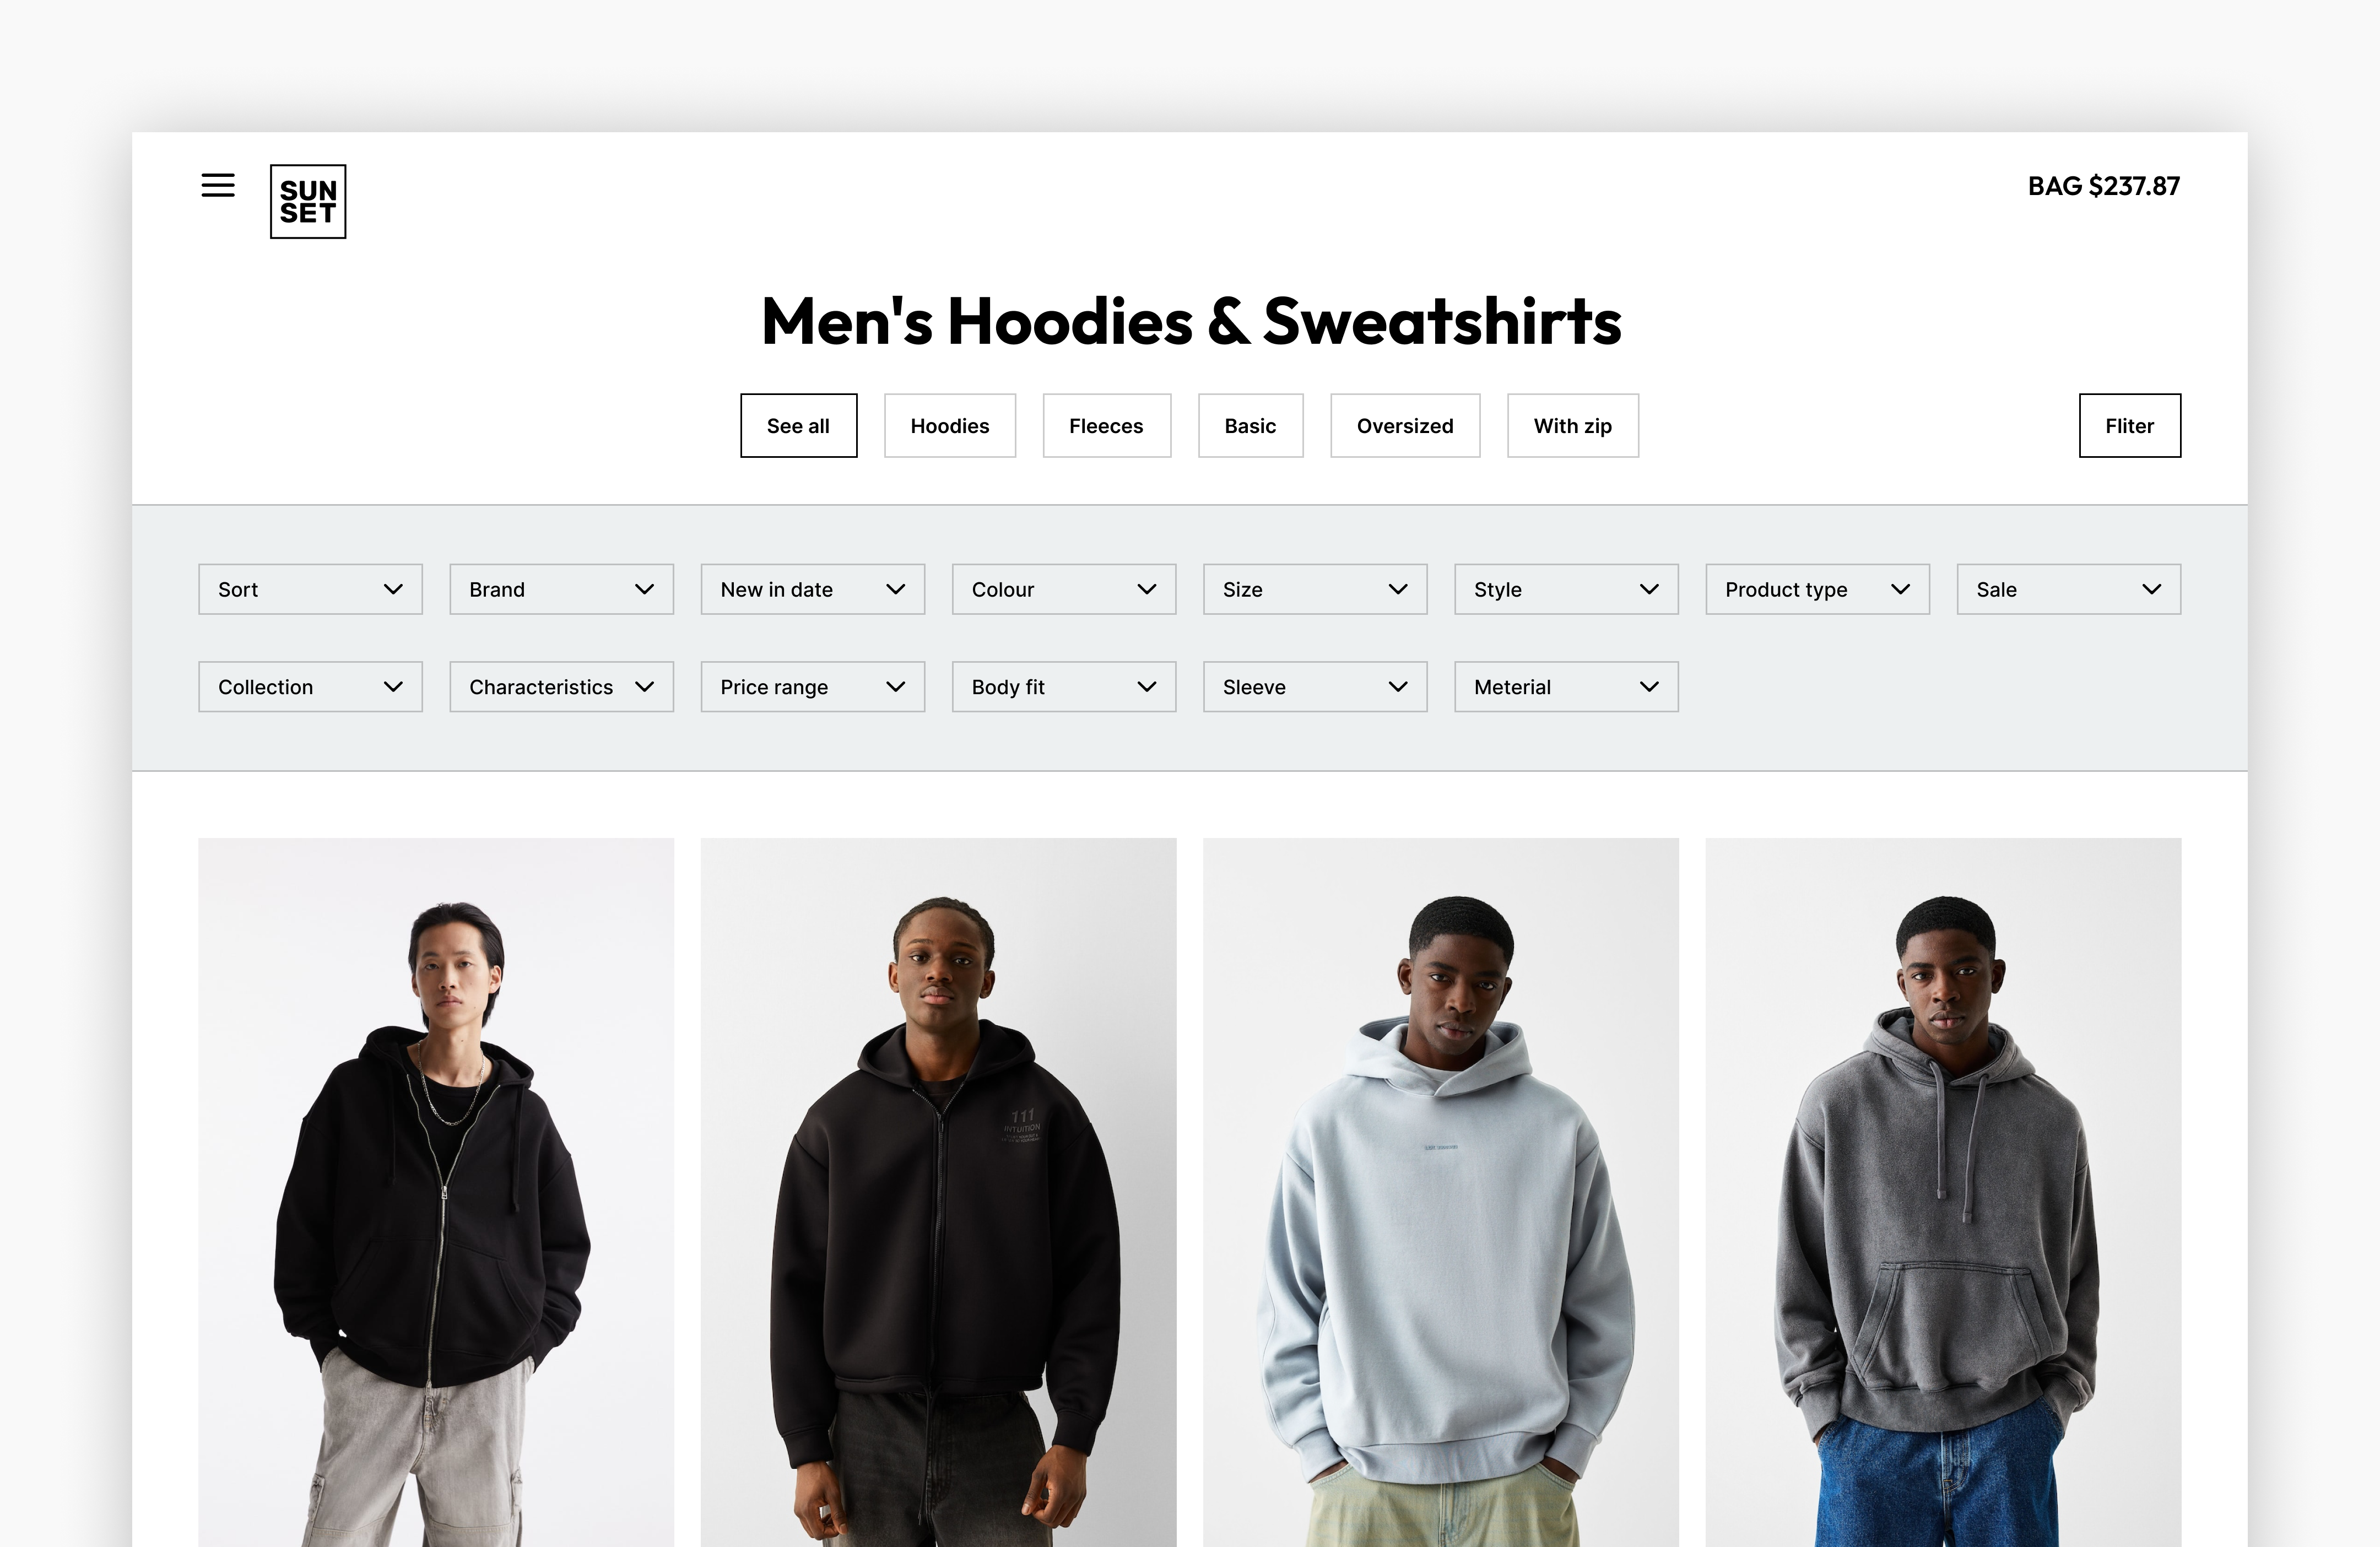Open the bag showing $237.87
The image size is (2380, 1547).
[x=2103, y=186]
